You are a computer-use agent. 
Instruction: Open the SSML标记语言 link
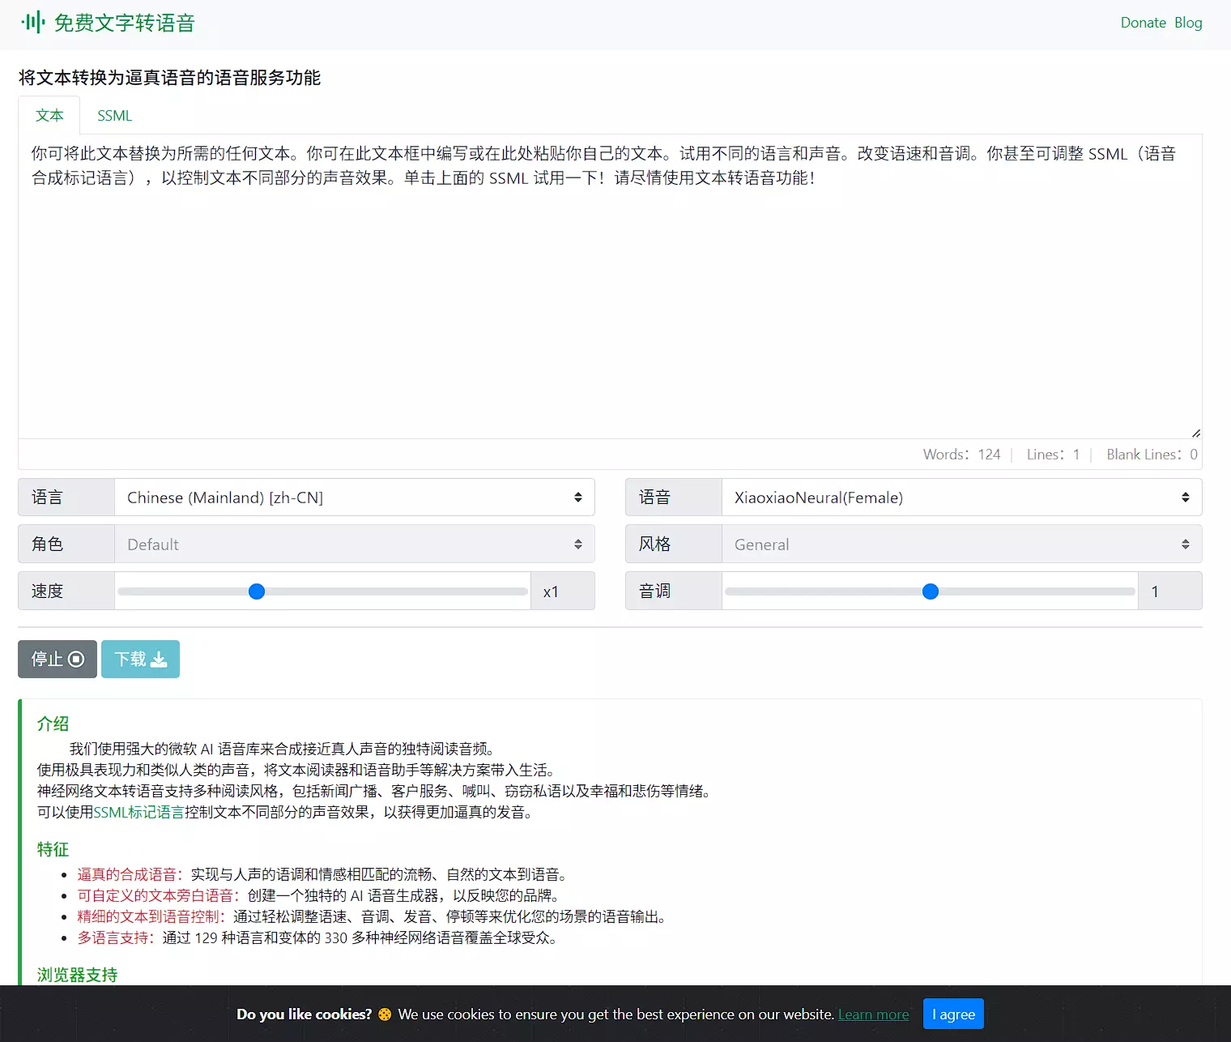pyautogui.click(x=139, y=812)
